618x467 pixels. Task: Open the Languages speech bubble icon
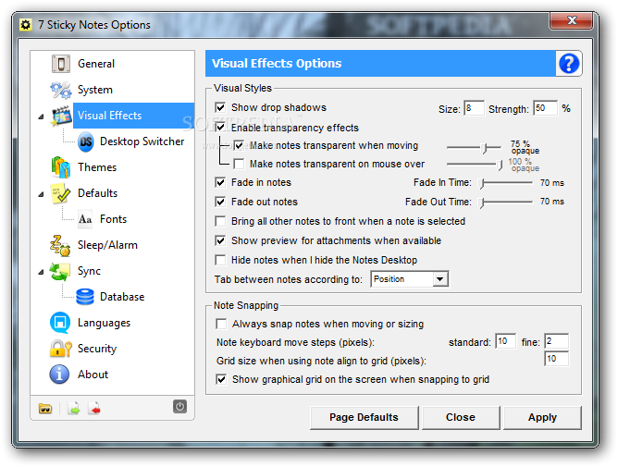60,323
